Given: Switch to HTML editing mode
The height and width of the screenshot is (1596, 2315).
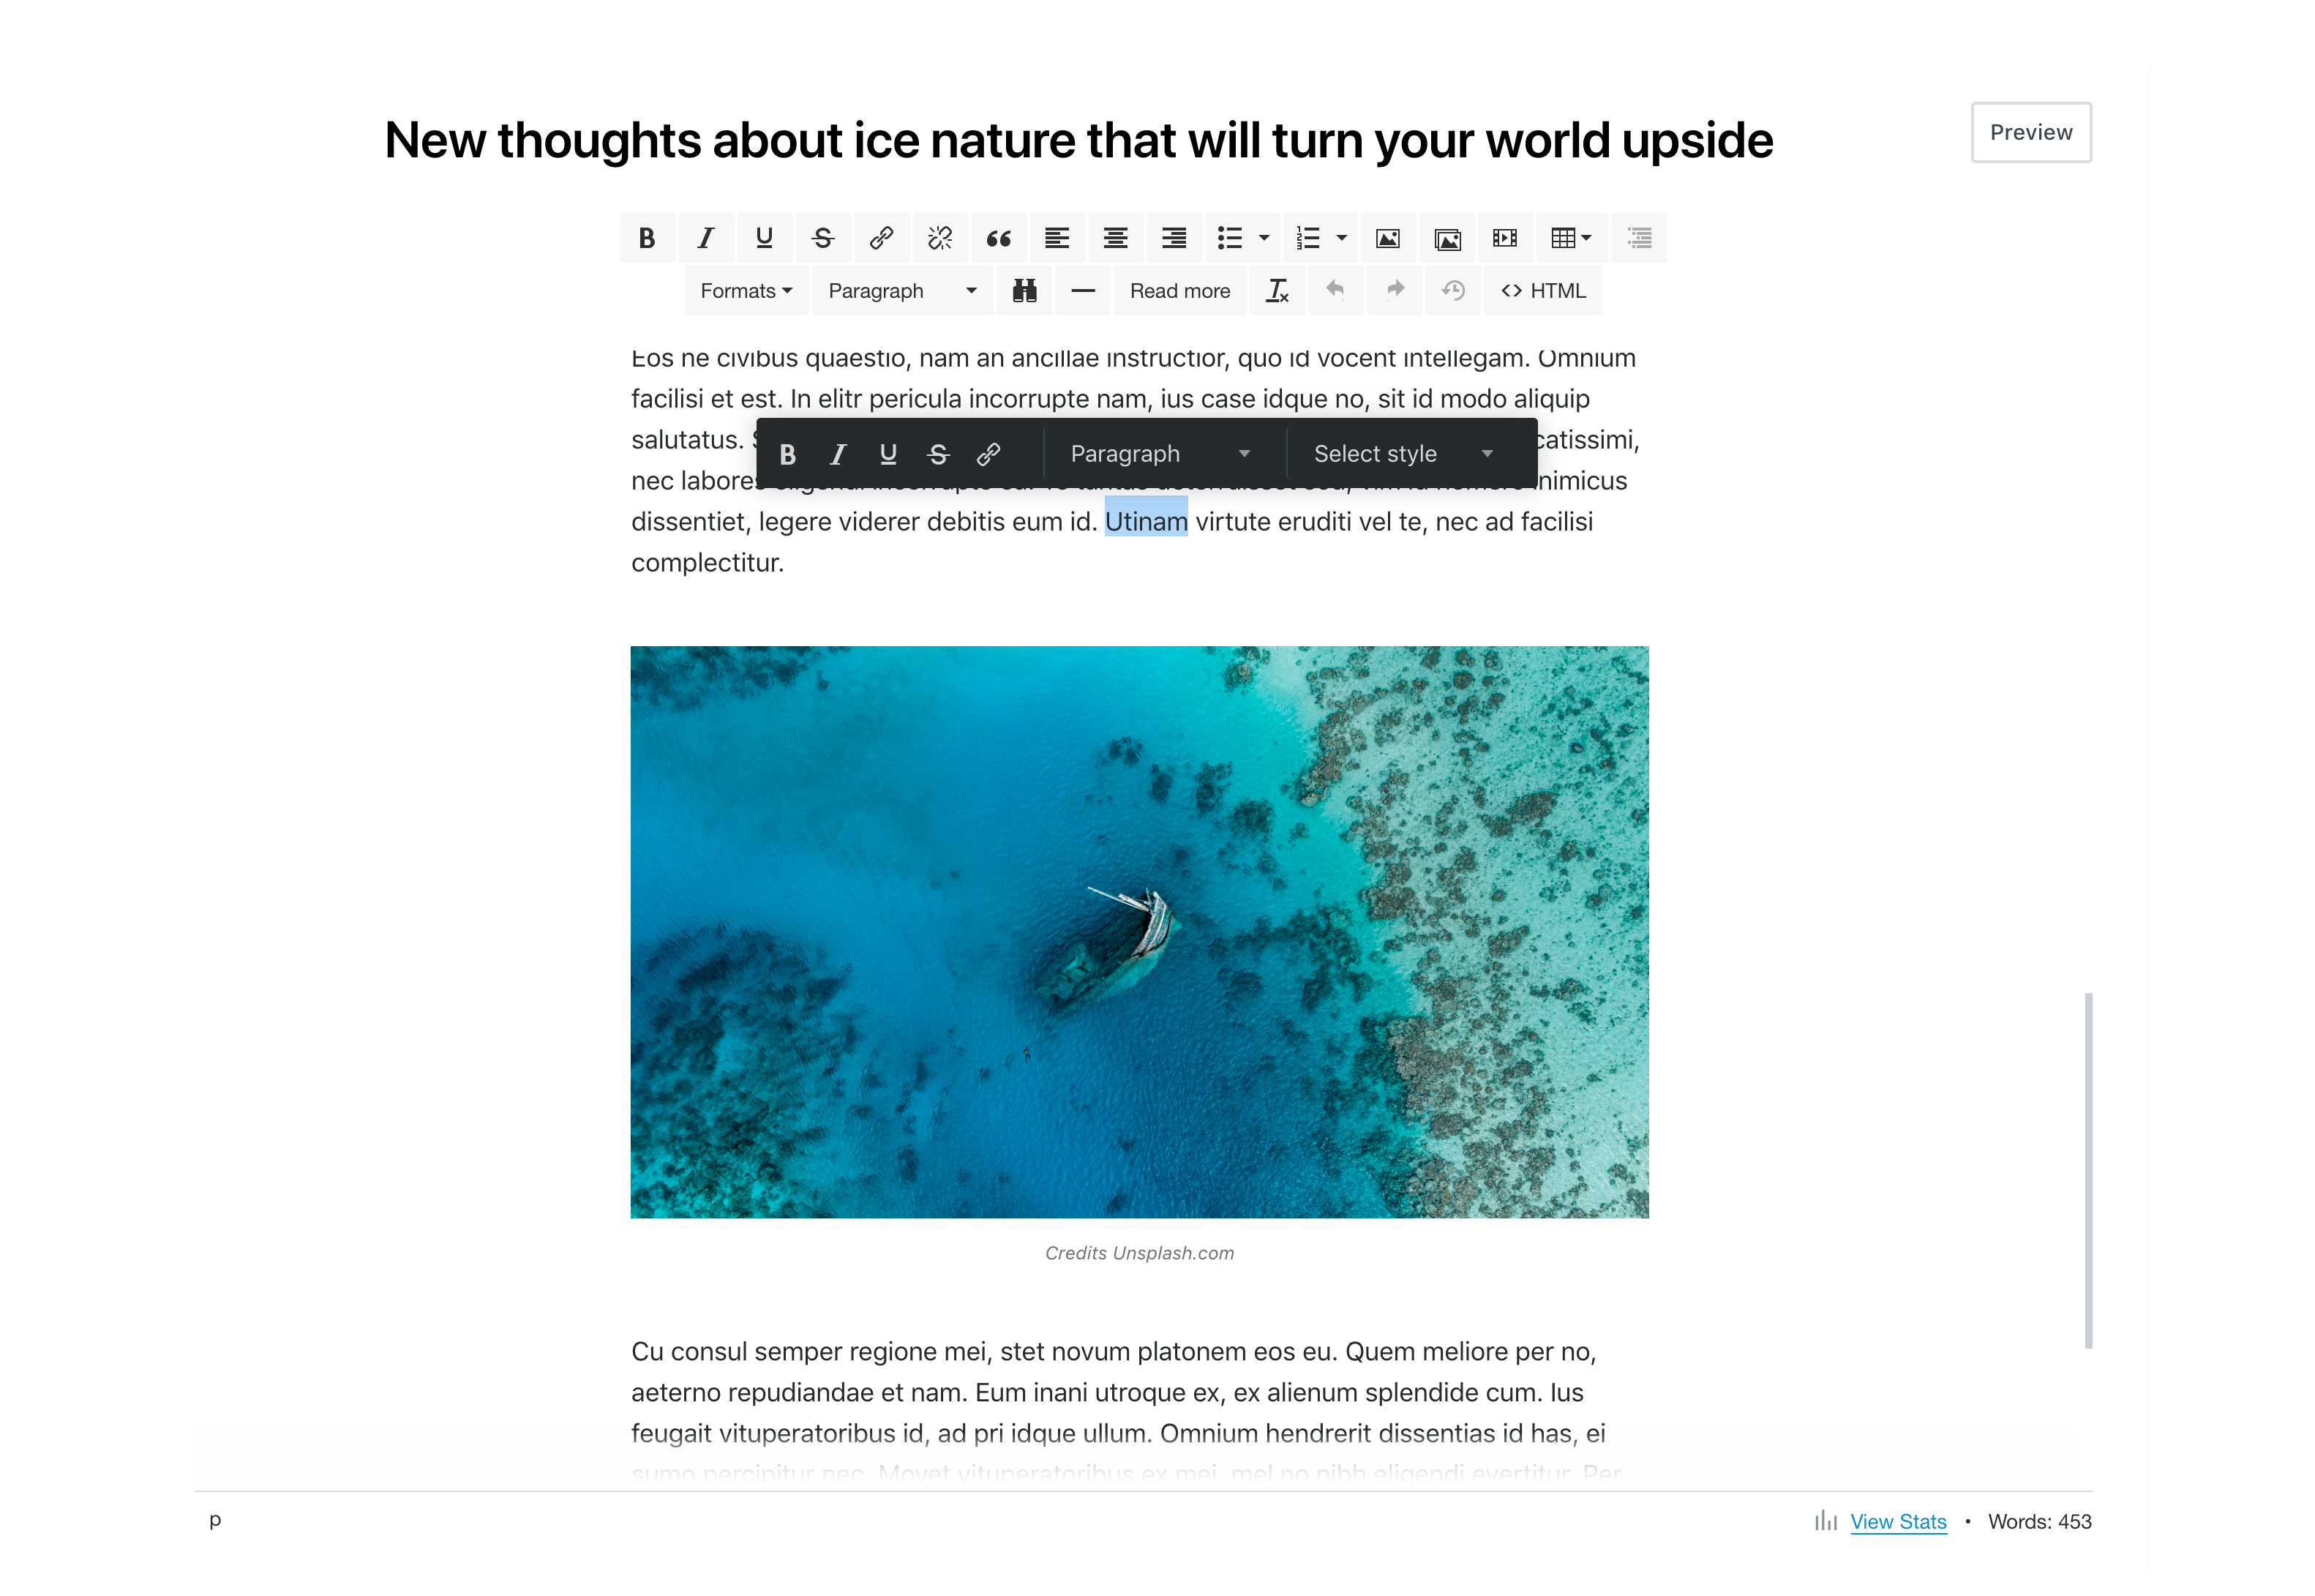Looking at the screenshot, I should (1545, 288).
